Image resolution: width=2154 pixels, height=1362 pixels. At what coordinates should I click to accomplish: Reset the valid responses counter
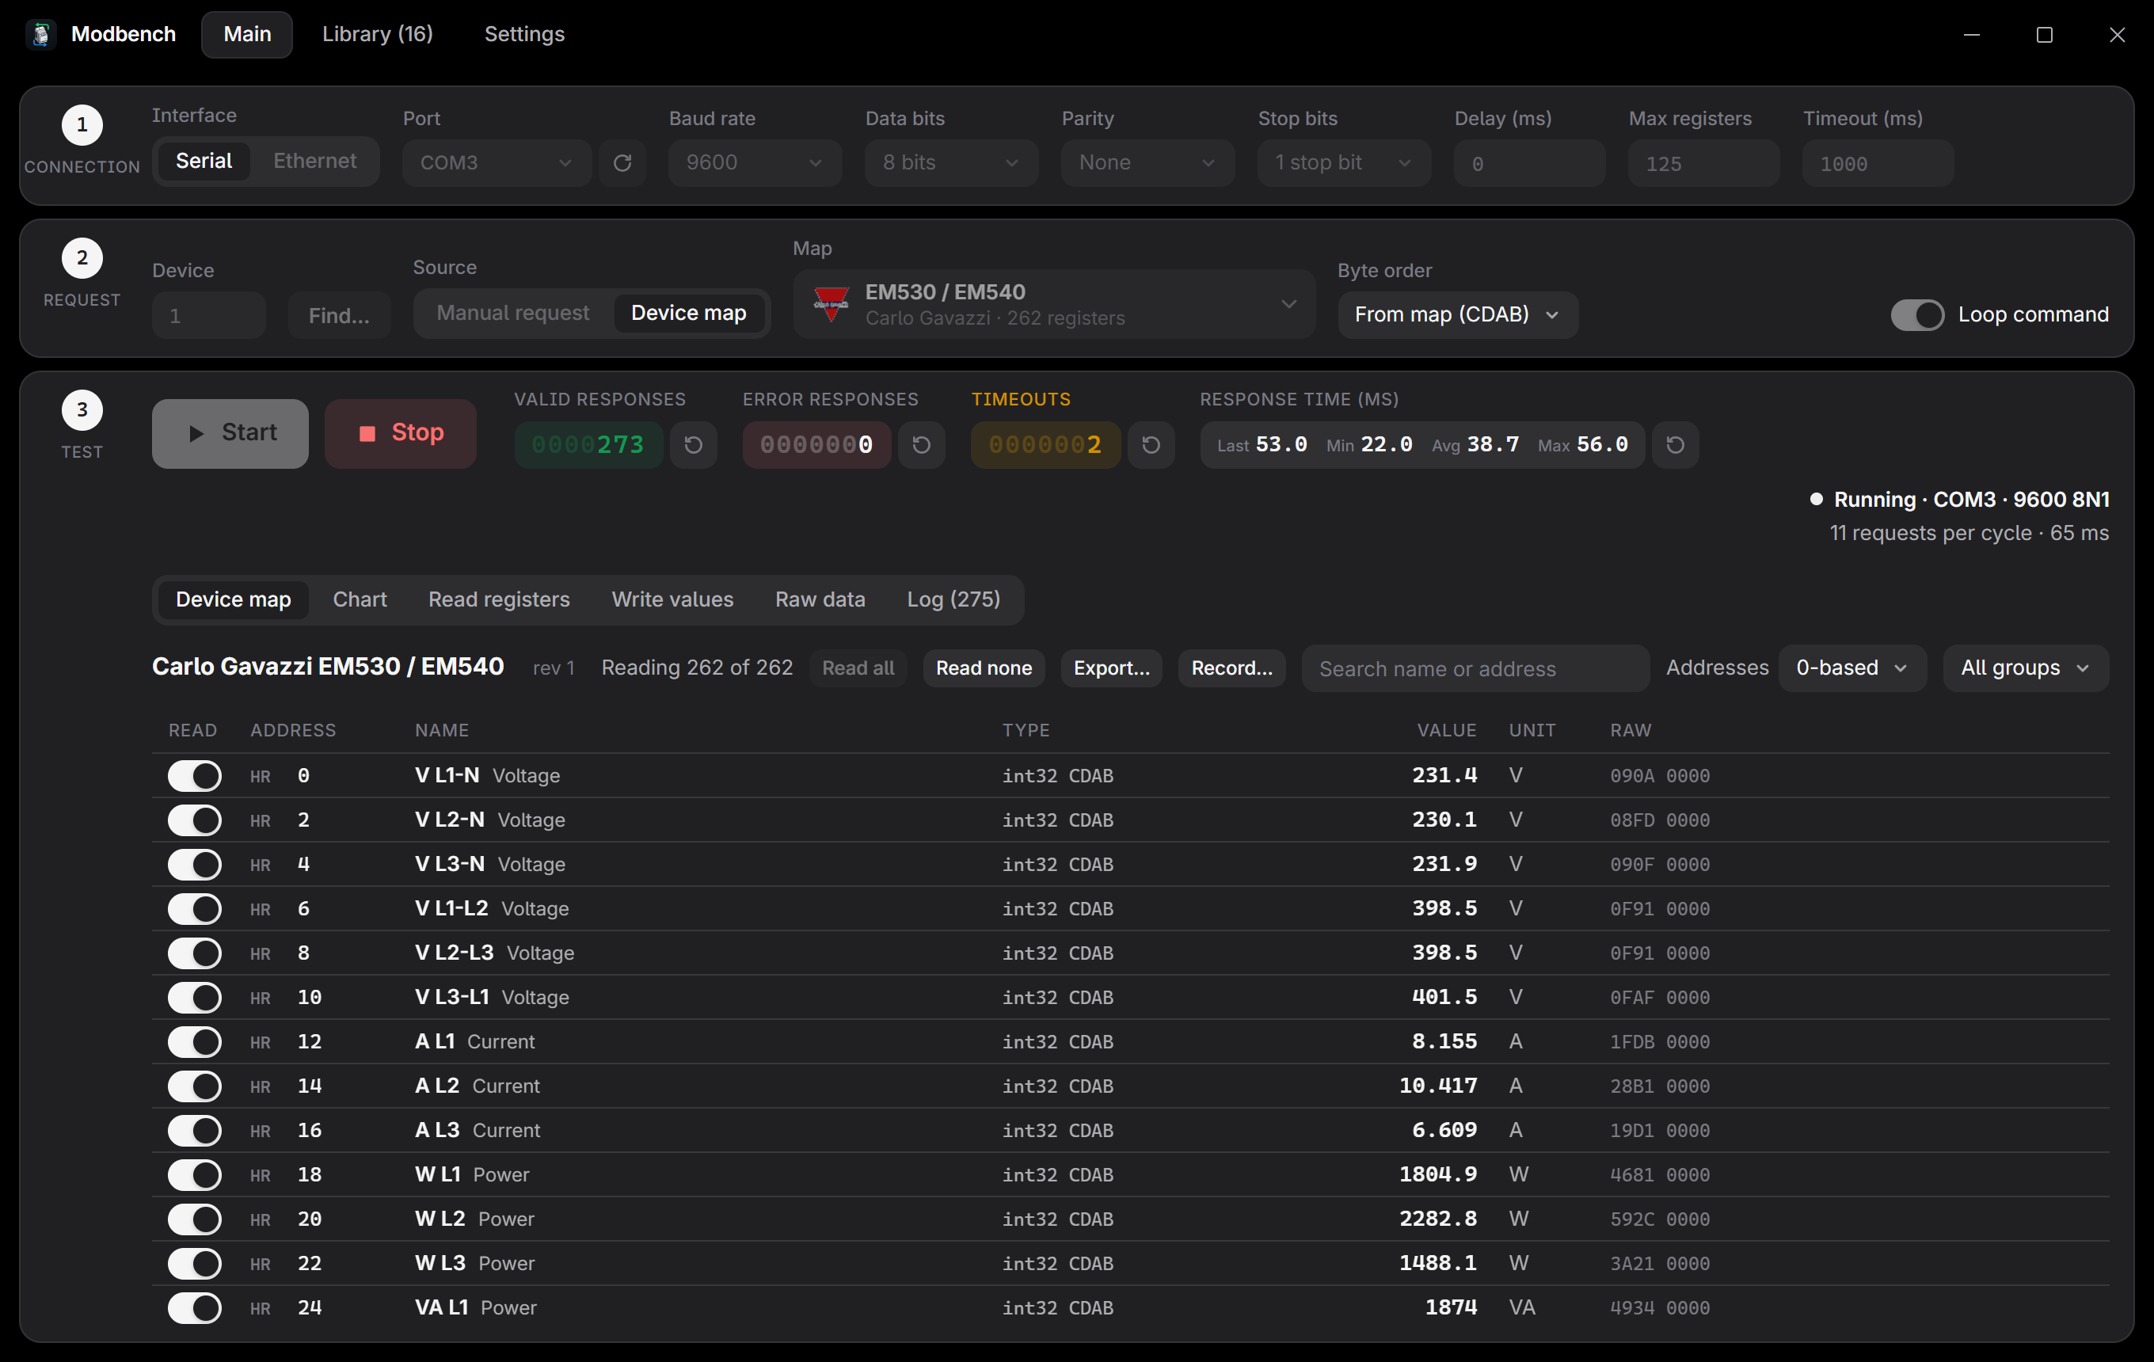[x=693, y=444]
